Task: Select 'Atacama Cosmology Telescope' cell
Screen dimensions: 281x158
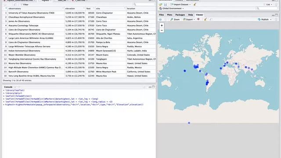Action: pos(36,25)
